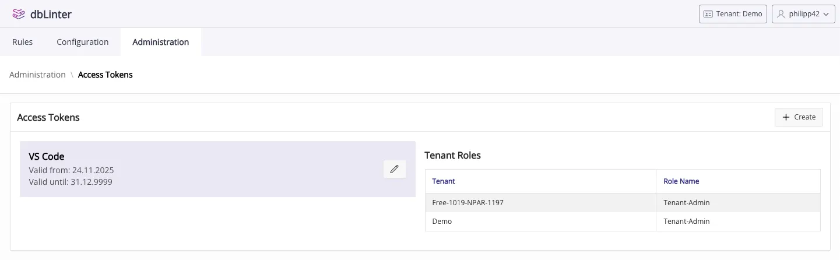Click the Tenant-Admin role in Demo row
This screenshot has height=260, width=840.
[686, 222]
